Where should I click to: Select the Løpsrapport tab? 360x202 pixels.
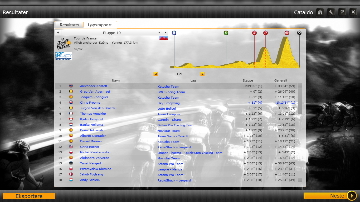(x=100, y=25)
